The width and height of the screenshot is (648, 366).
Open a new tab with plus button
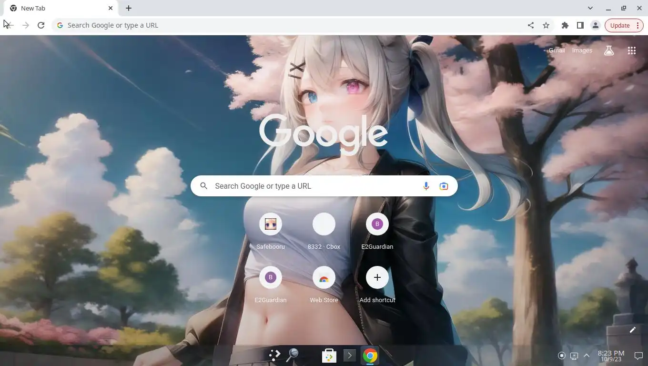(129, 8)
